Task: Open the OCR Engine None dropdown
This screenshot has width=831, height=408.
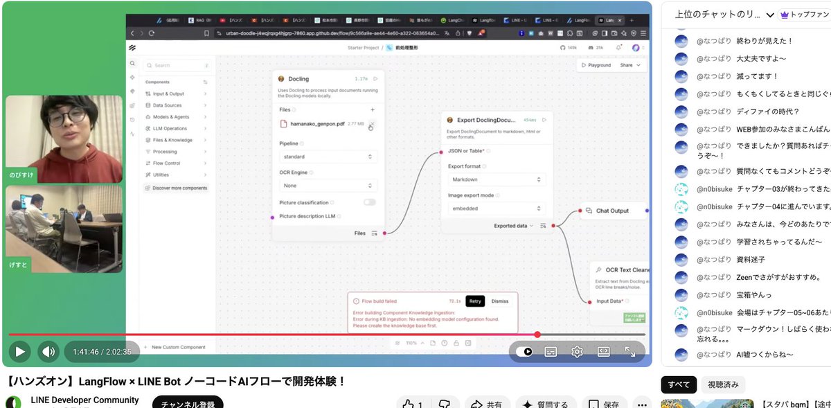Action: click(x=328, y=186)
